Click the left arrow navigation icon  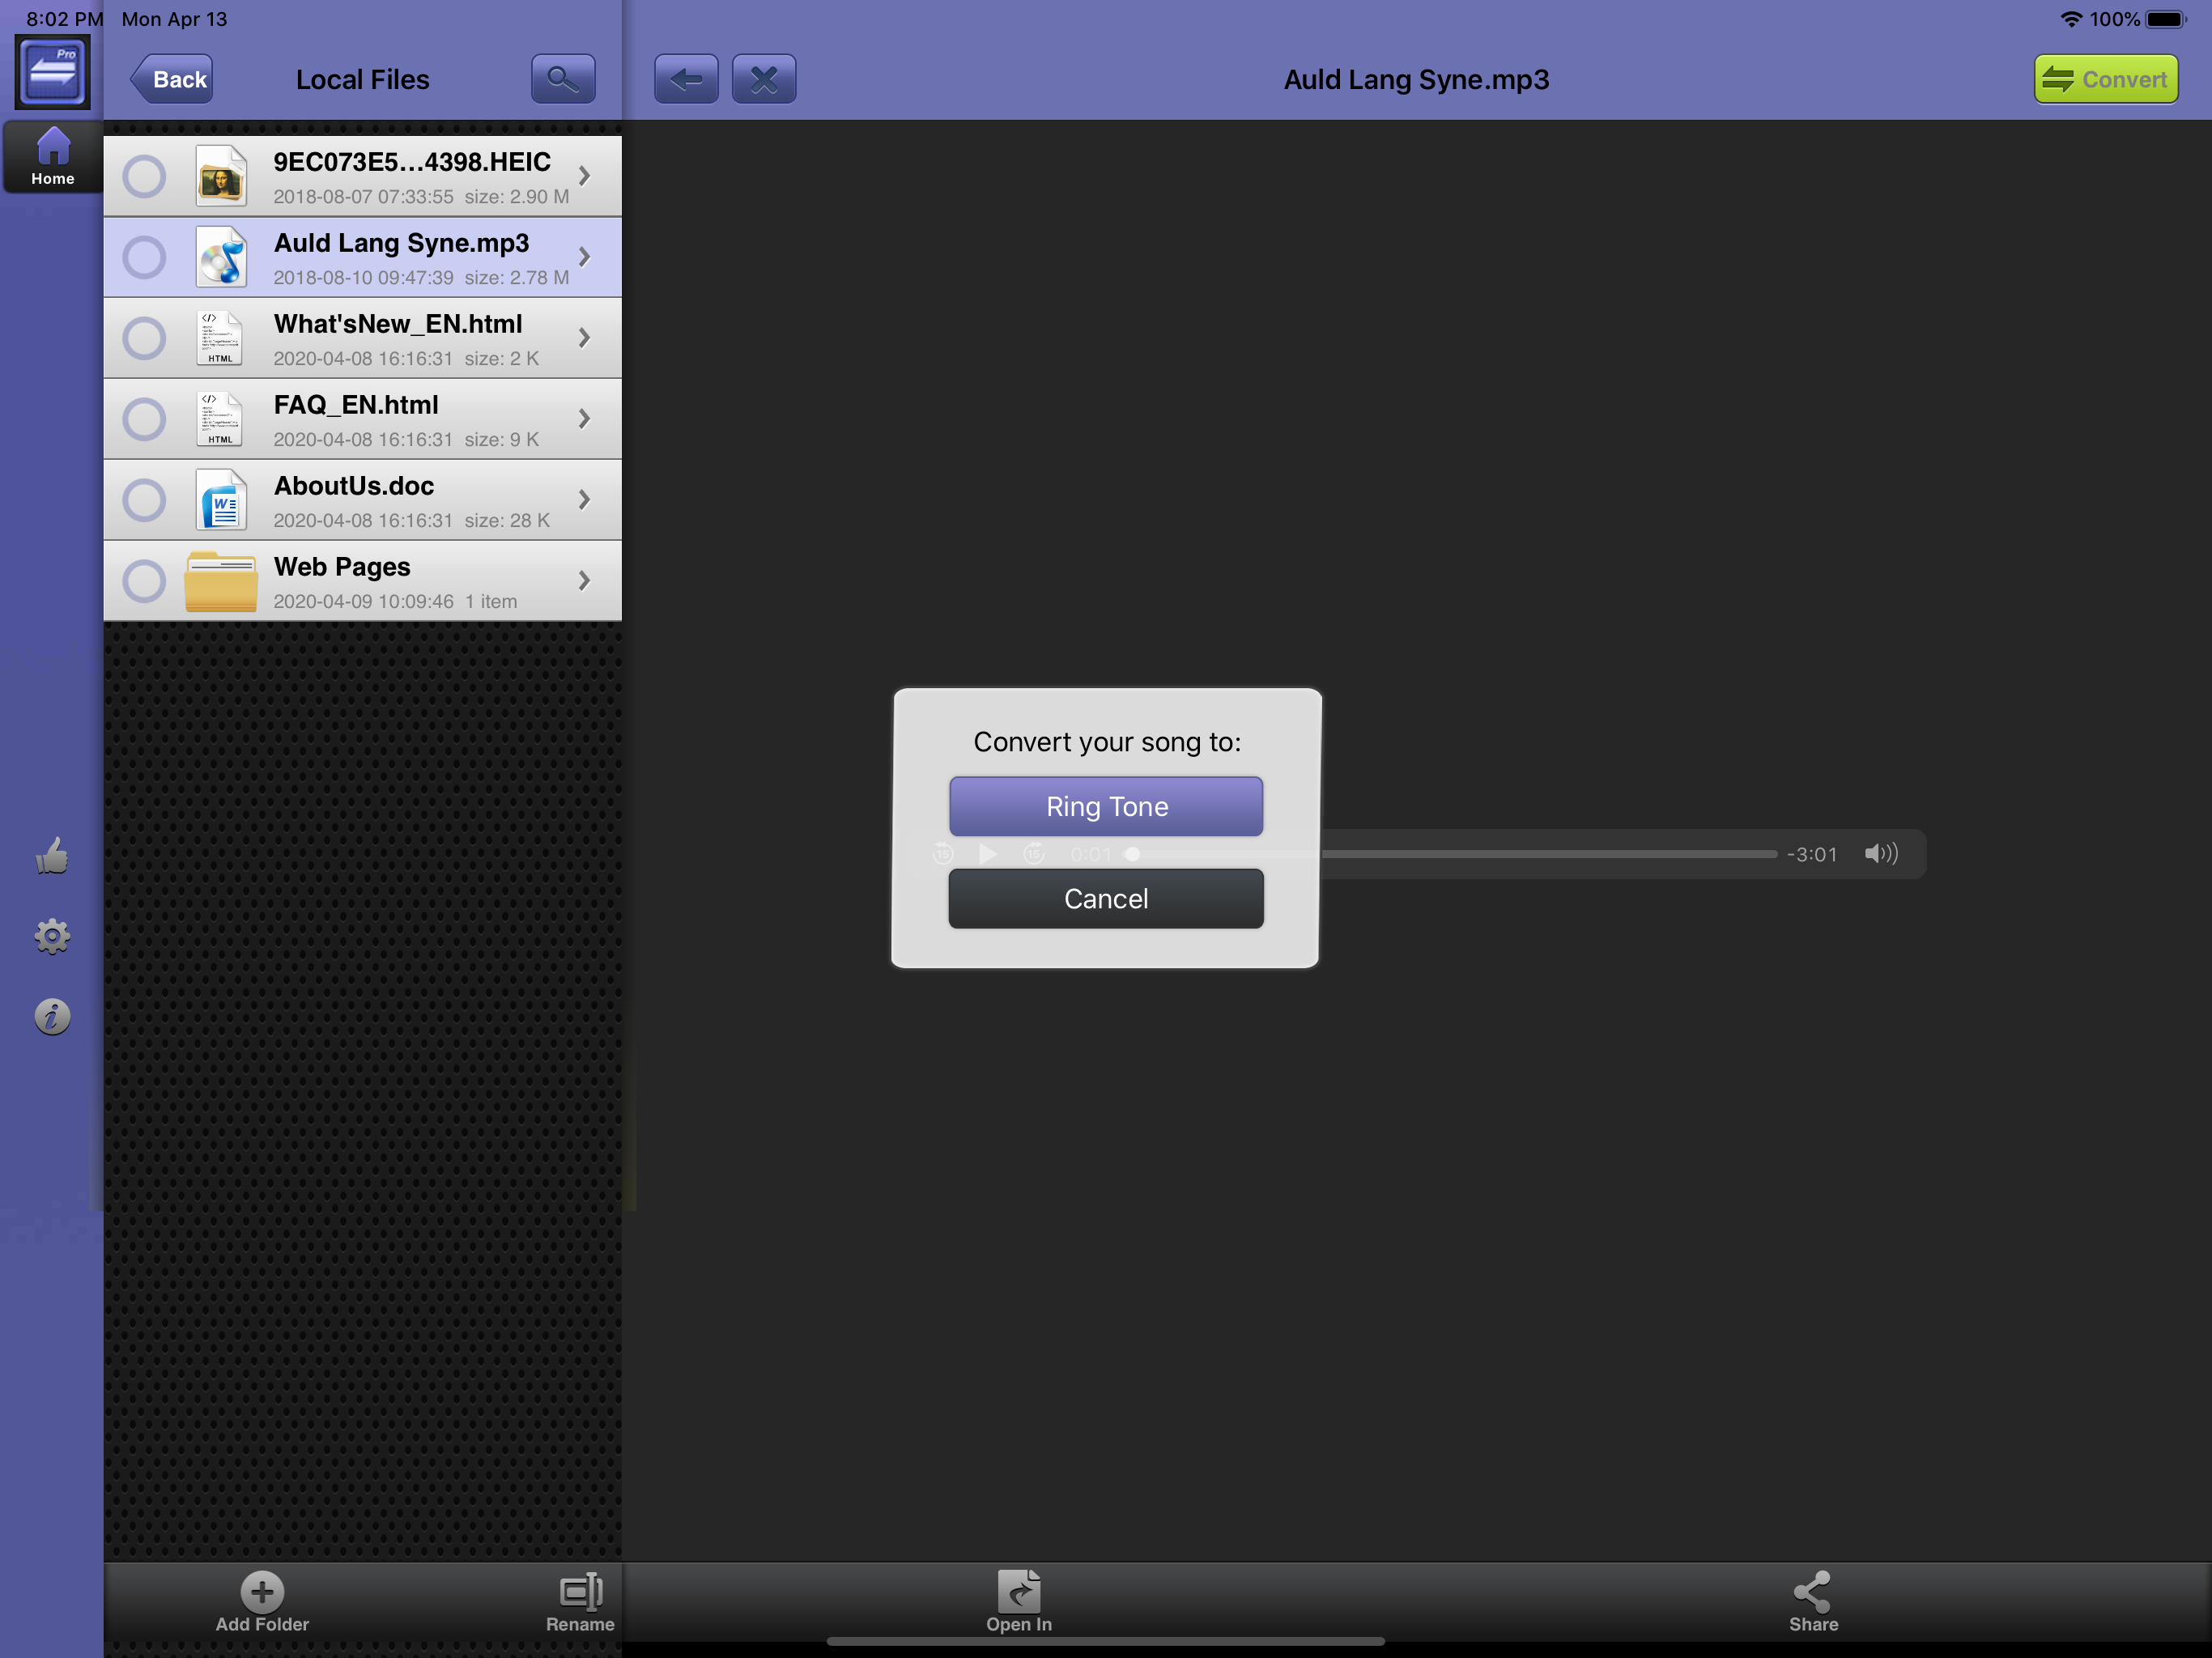[686, 79]
